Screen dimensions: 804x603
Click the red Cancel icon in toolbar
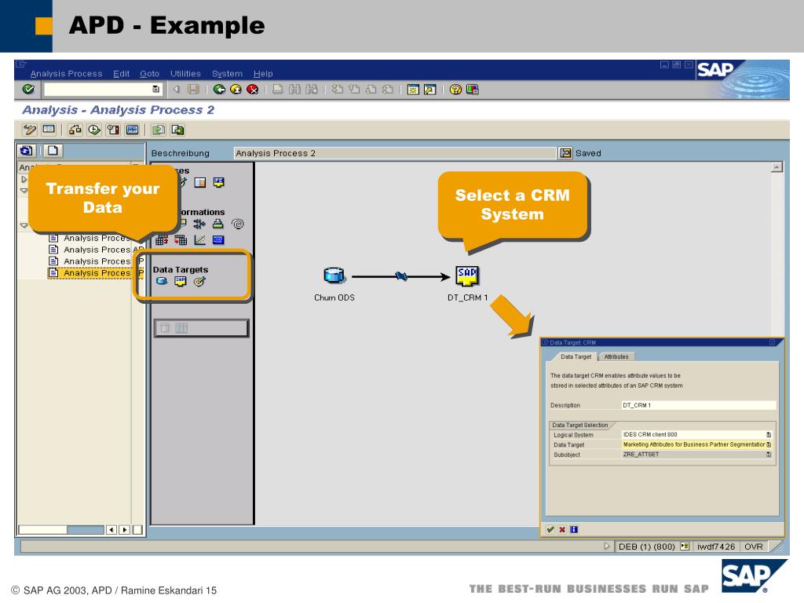(x=252, y=90)
